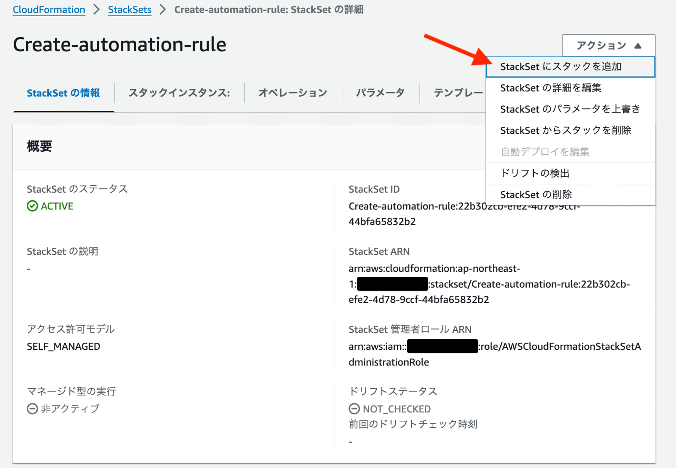Click the 非アクティブ status circle icon
This screenshot has width=676, height=468.
point(32,409)
